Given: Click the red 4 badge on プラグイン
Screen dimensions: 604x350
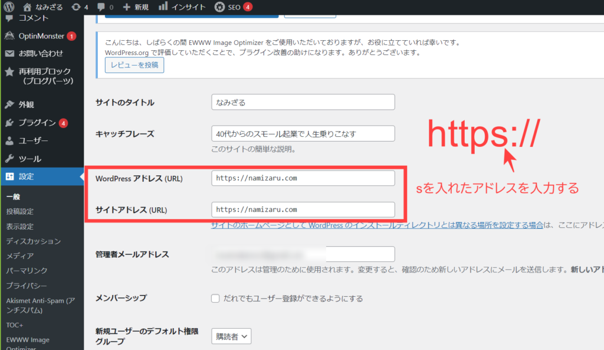Looking at the screenshot, I should pos(63,123).
